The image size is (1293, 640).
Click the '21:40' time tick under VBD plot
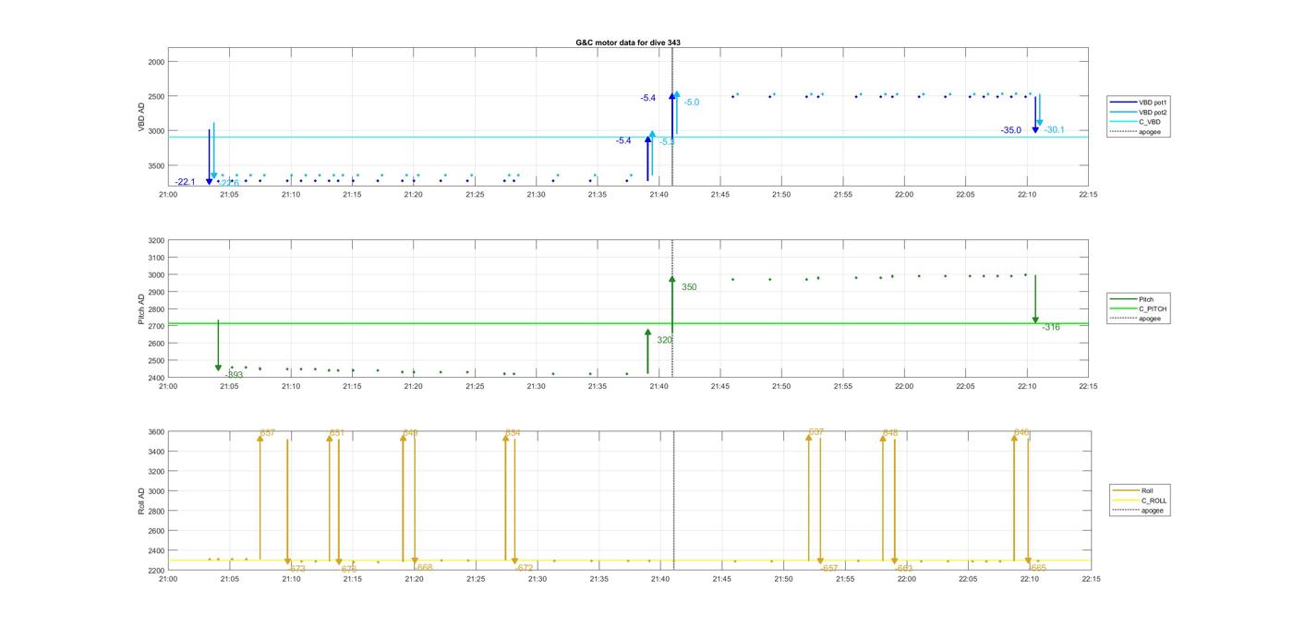point(659,194)
